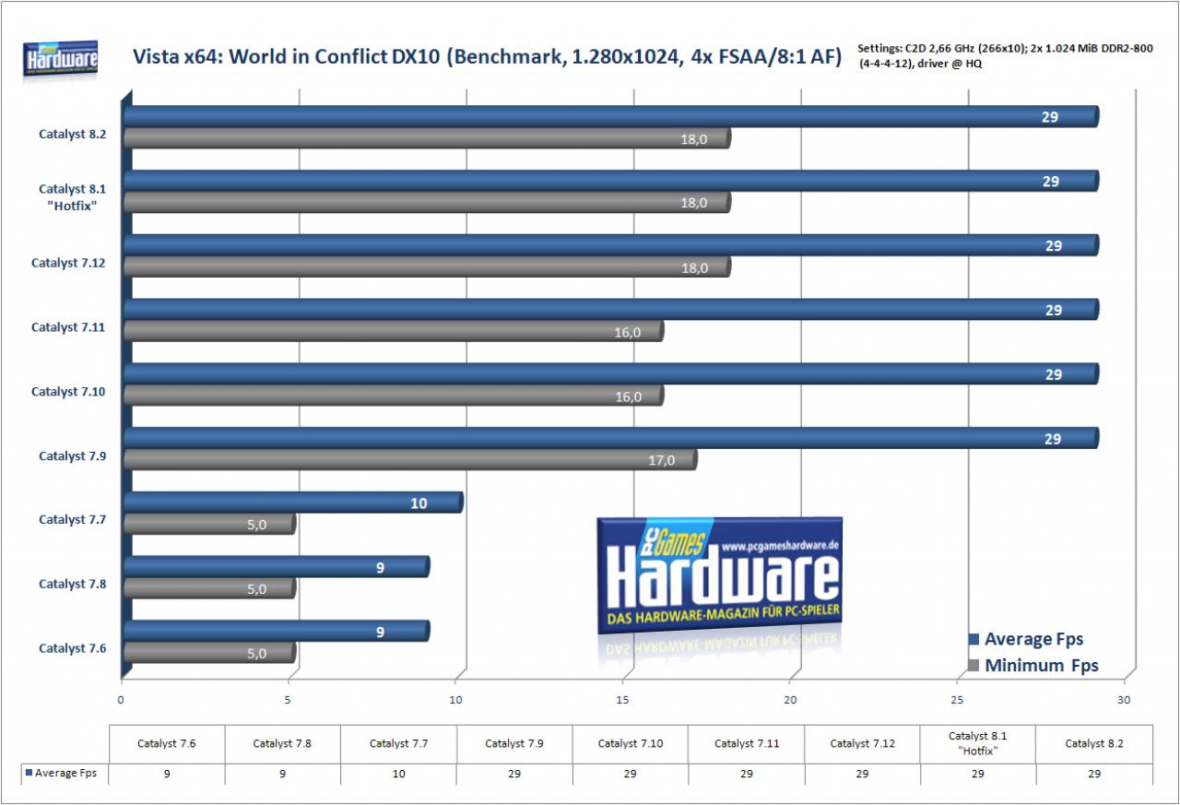Click the table cell 29 under Catalyst 8.2
Screen dimensions: 1180x805
1094,774
